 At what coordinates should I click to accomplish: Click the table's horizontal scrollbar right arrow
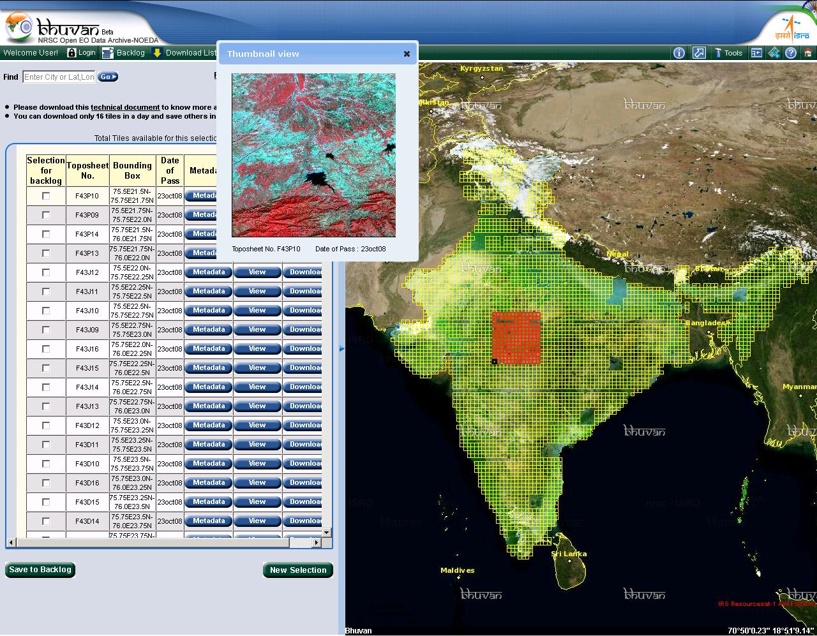coord(317,542)
